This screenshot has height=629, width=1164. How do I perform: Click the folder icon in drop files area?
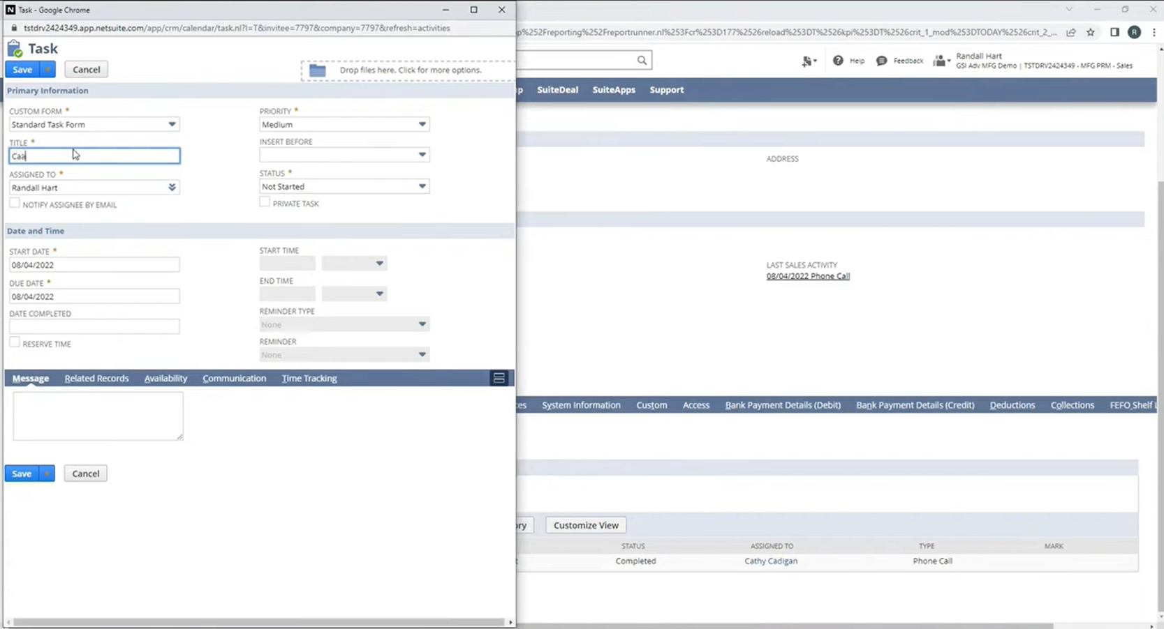click(318, 70)
